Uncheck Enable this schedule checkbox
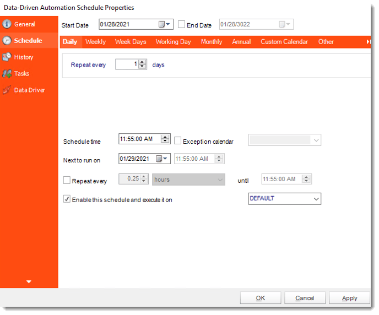Viewport: 379px width, 315px height. (x=67, y=199)
